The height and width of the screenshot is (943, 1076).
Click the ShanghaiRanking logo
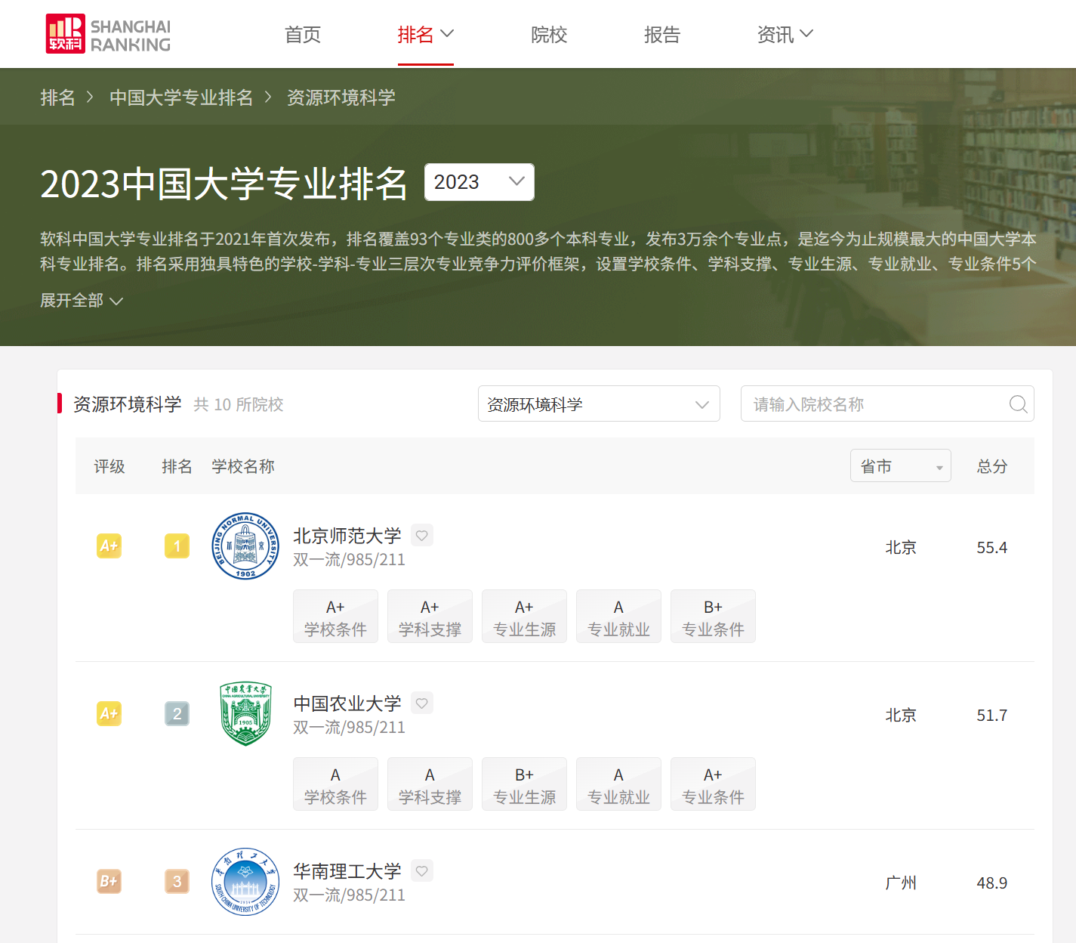pyautogui.click(x=108, y=35)
